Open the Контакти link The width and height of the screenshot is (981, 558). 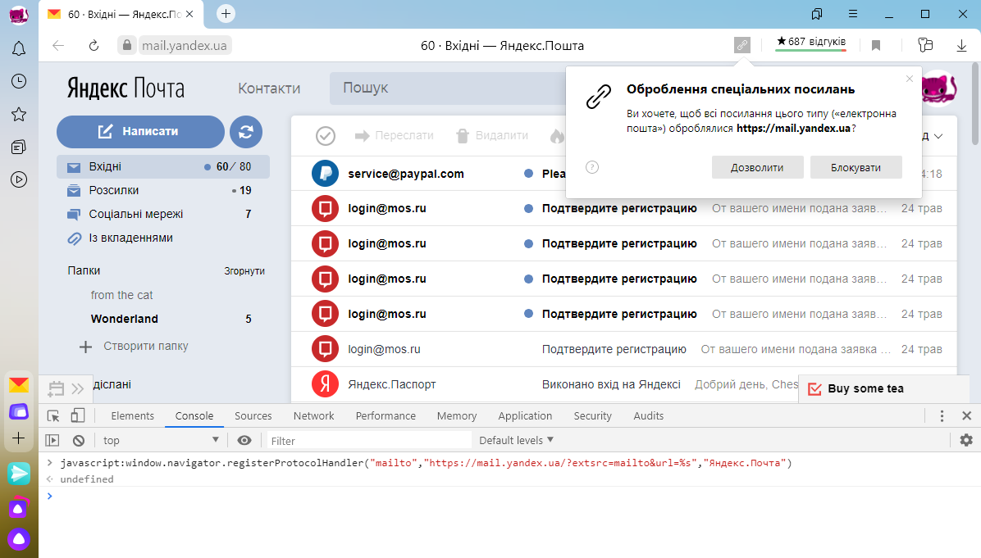pos(269,88)
